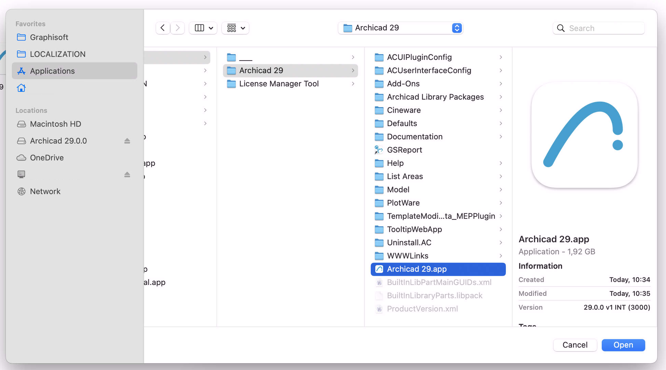This screenshot has width=666, height=370.
Task: Expand the Add-Ons folder chevron
Action: (x=501, y=84)
